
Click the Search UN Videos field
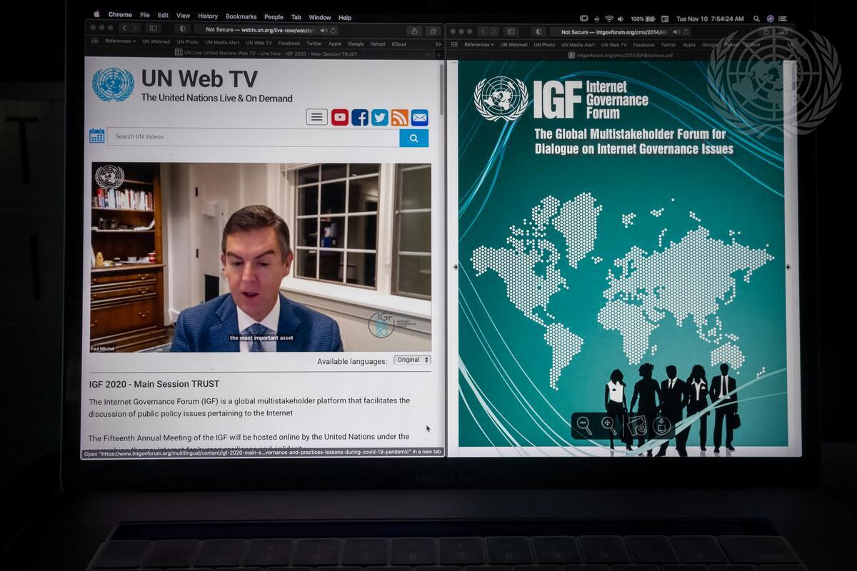(x=253, y=137)
